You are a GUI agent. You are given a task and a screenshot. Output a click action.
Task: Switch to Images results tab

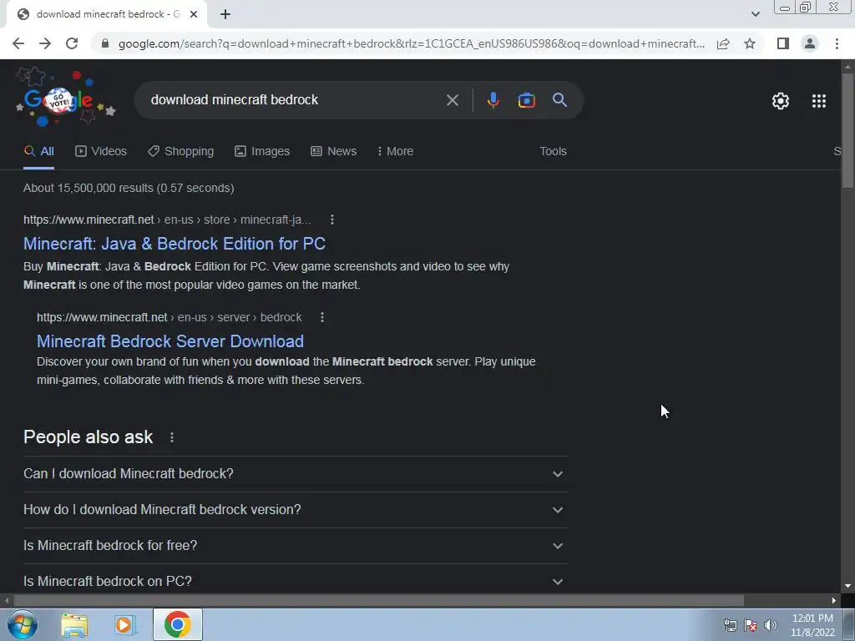pos(262,152)
